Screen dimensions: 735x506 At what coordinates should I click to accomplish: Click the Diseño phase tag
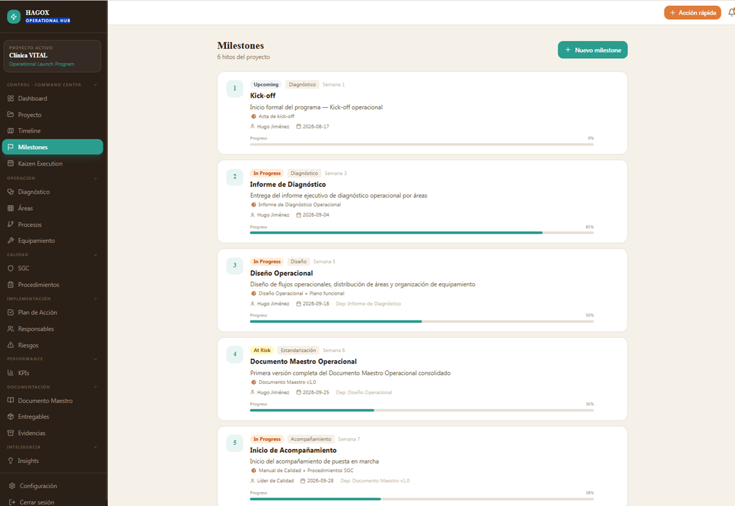pyautogui.click(x=298, y=262)
